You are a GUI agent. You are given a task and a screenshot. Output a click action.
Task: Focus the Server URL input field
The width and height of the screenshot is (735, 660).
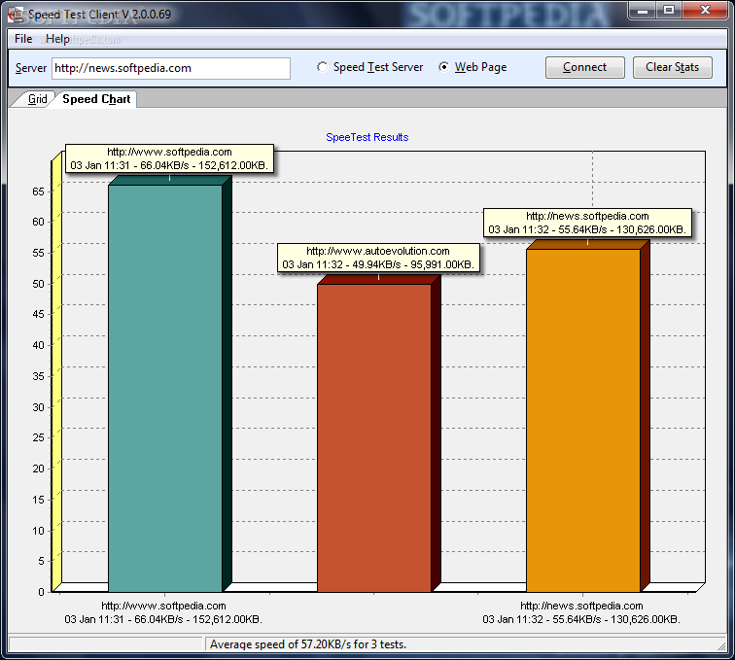coord(171,68)
